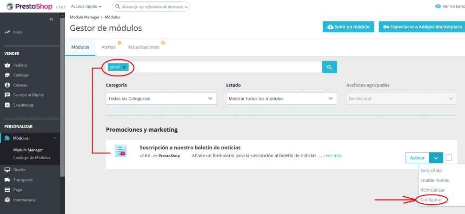Switch to the Módulos tab
The image size is (465, 214).
80,47
